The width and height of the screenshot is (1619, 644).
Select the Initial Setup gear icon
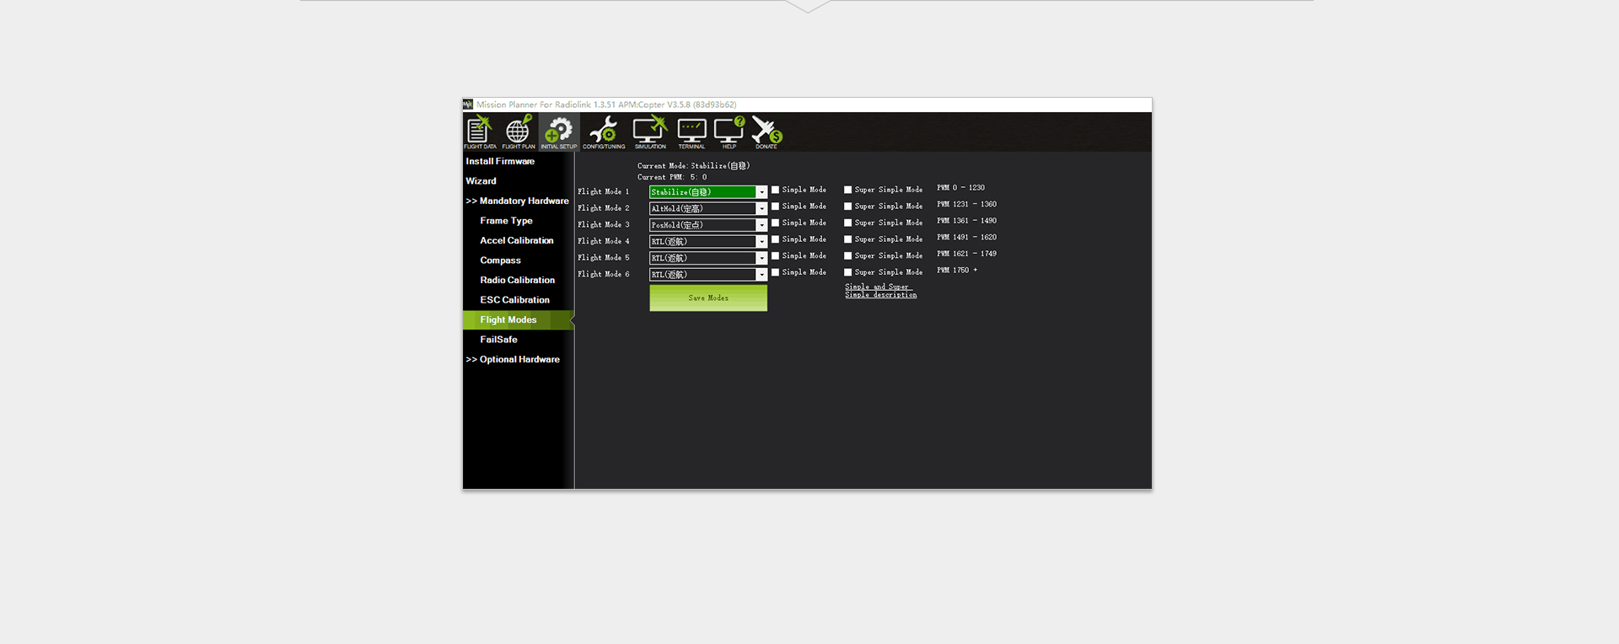pos(558,132)
